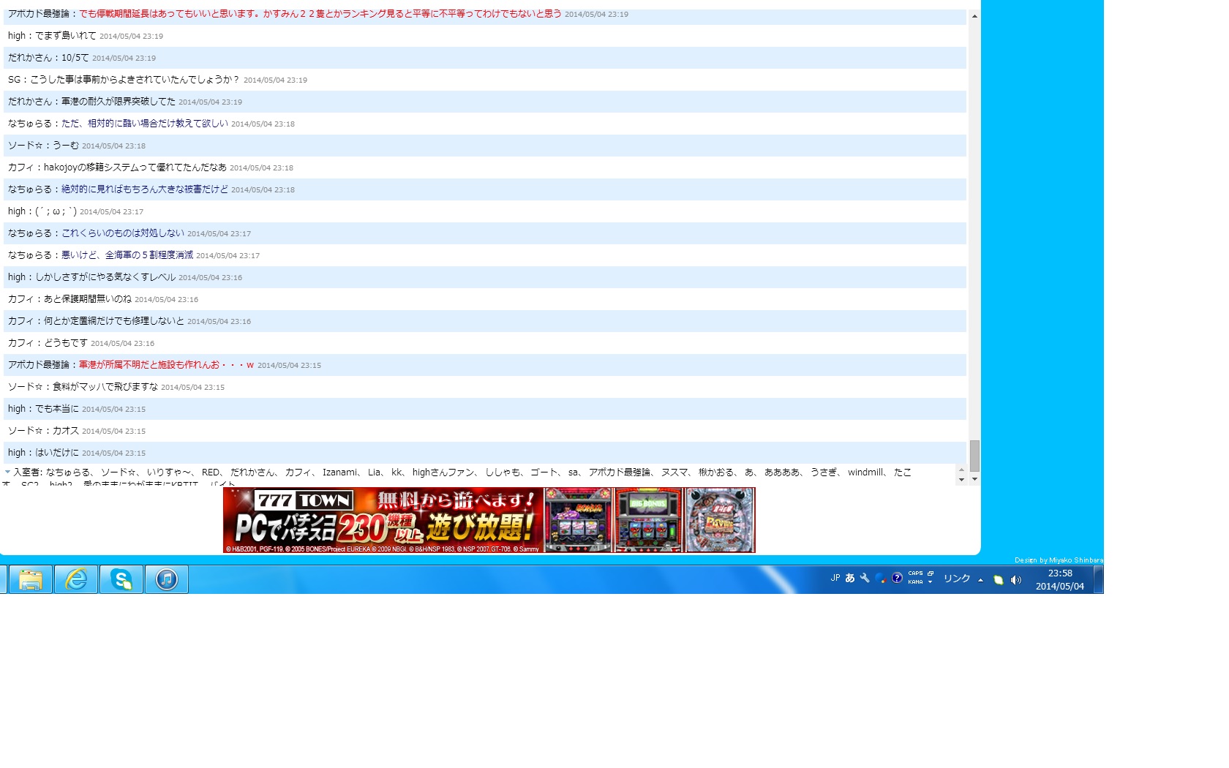Toggle the KANA lock indicator
Screen dimensions: 1229x768
[x=915, y=582]
